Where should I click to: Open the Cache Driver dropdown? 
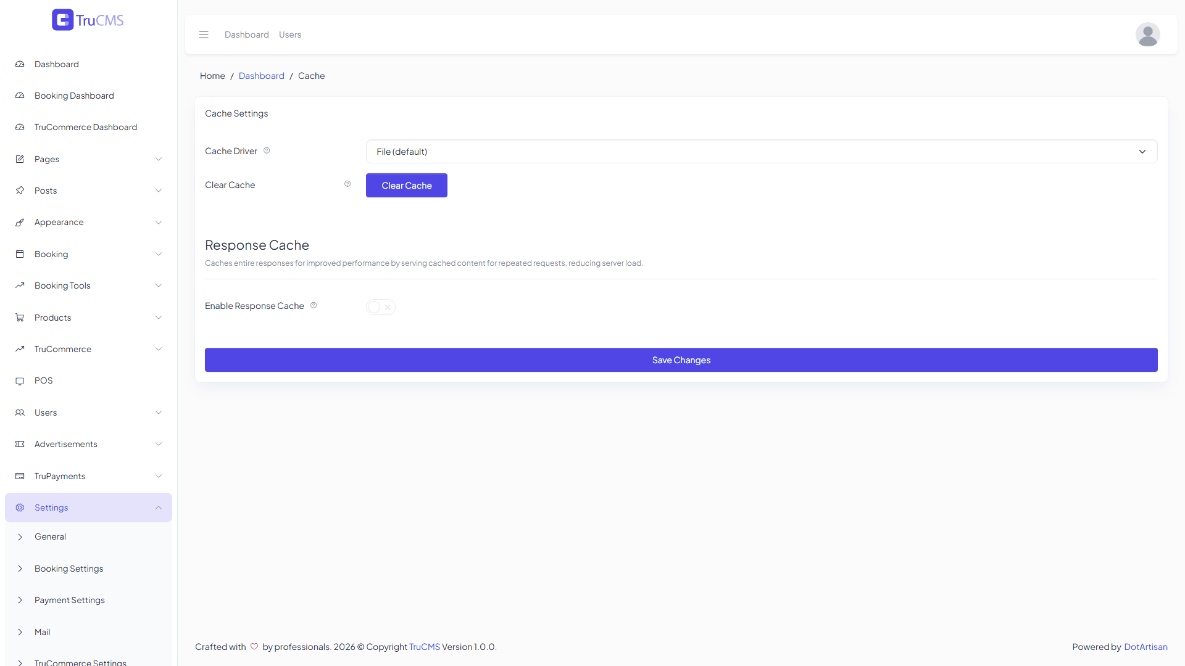click(x=762, y=152)
